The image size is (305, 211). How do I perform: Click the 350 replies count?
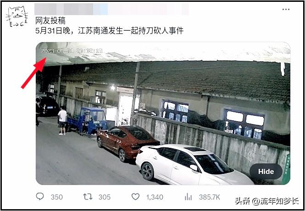point(57,197)
